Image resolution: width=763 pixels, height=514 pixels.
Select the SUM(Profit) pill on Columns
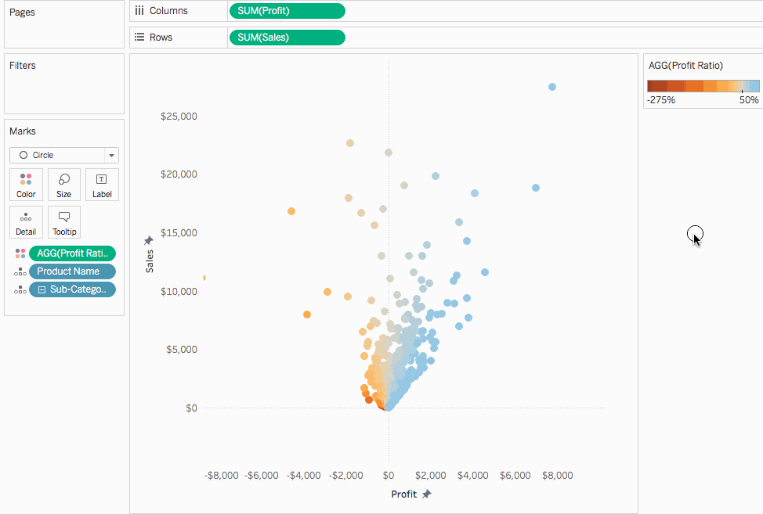[x=287, y=11]
